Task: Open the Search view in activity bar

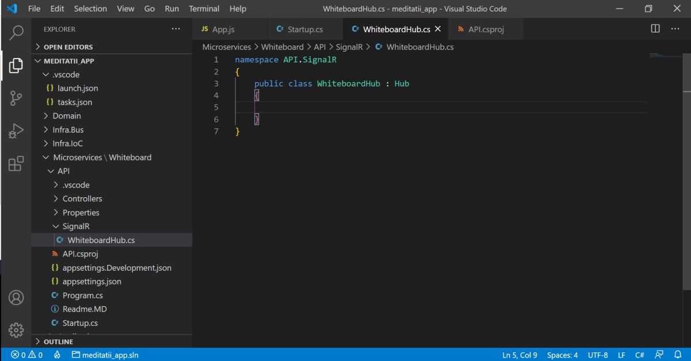Action: pos(16,33)
